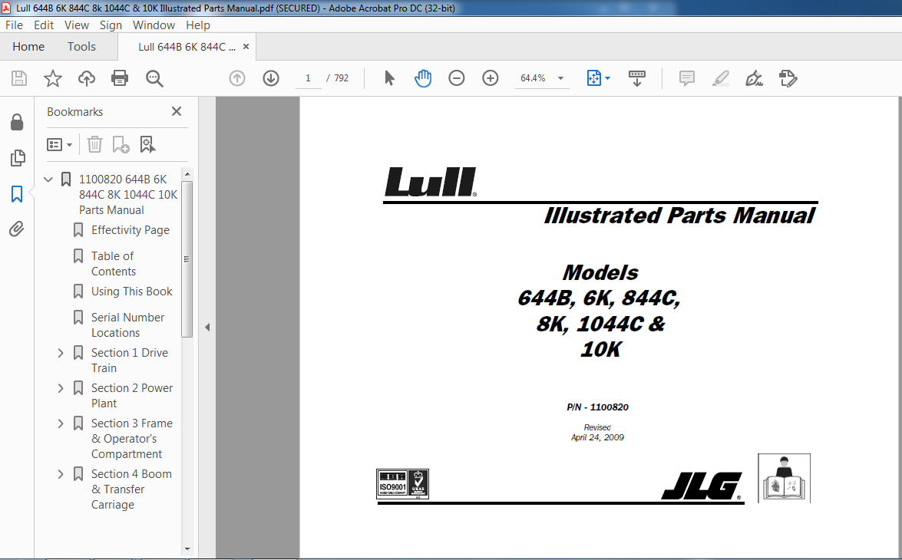The image size is (902, 560).
Task: Show security lock panel
Action: click(17, 122)
